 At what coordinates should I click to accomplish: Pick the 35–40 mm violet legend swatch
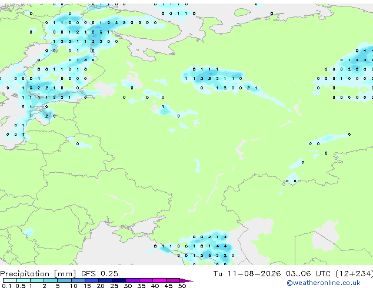click(x=146, y=280)
